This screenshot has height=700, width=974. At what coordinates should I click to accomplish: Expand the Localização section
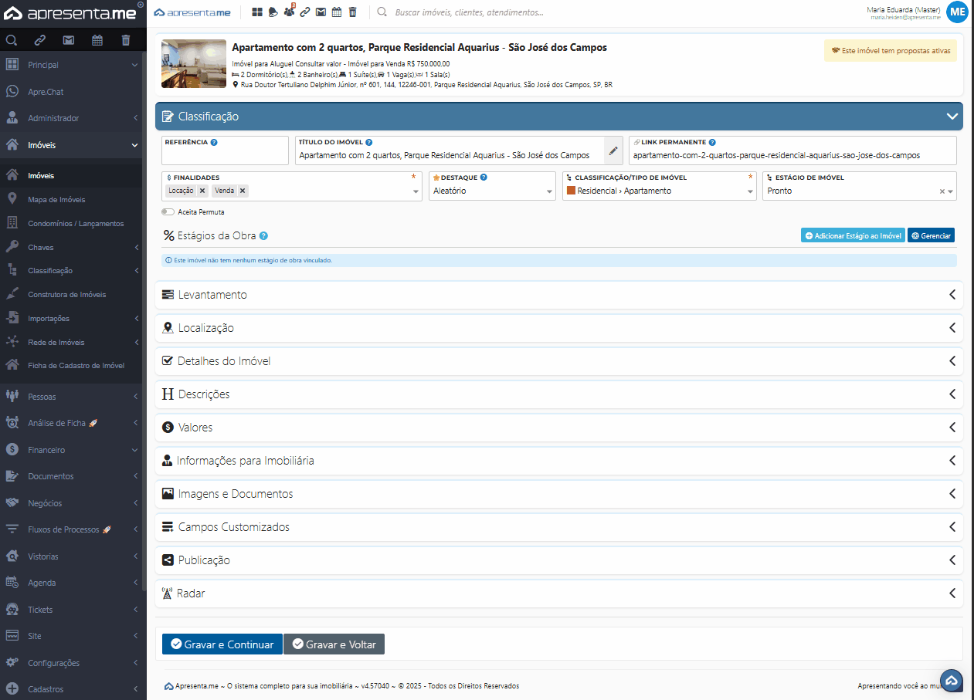pos(558,328)
